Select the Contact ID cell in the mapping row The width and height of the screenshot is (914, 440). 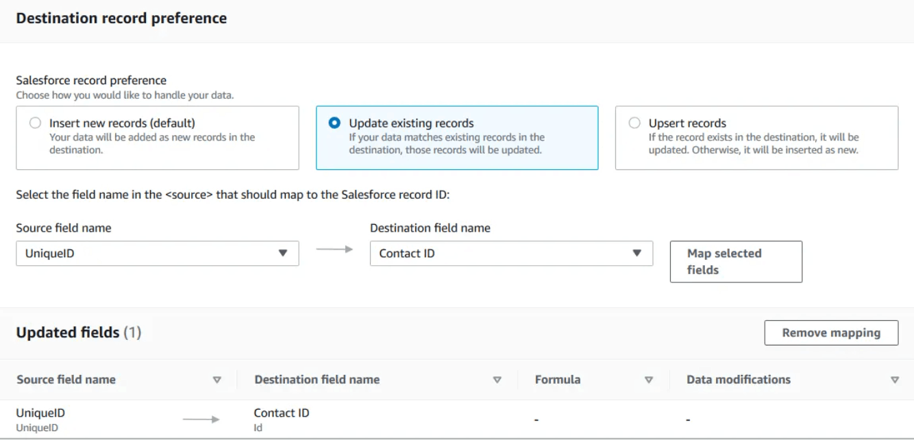(282, 419)
